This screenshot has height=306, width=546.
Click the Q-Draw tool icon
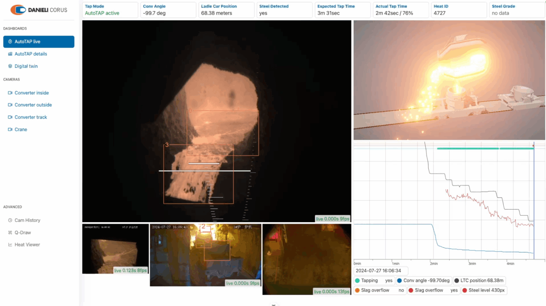10,232
